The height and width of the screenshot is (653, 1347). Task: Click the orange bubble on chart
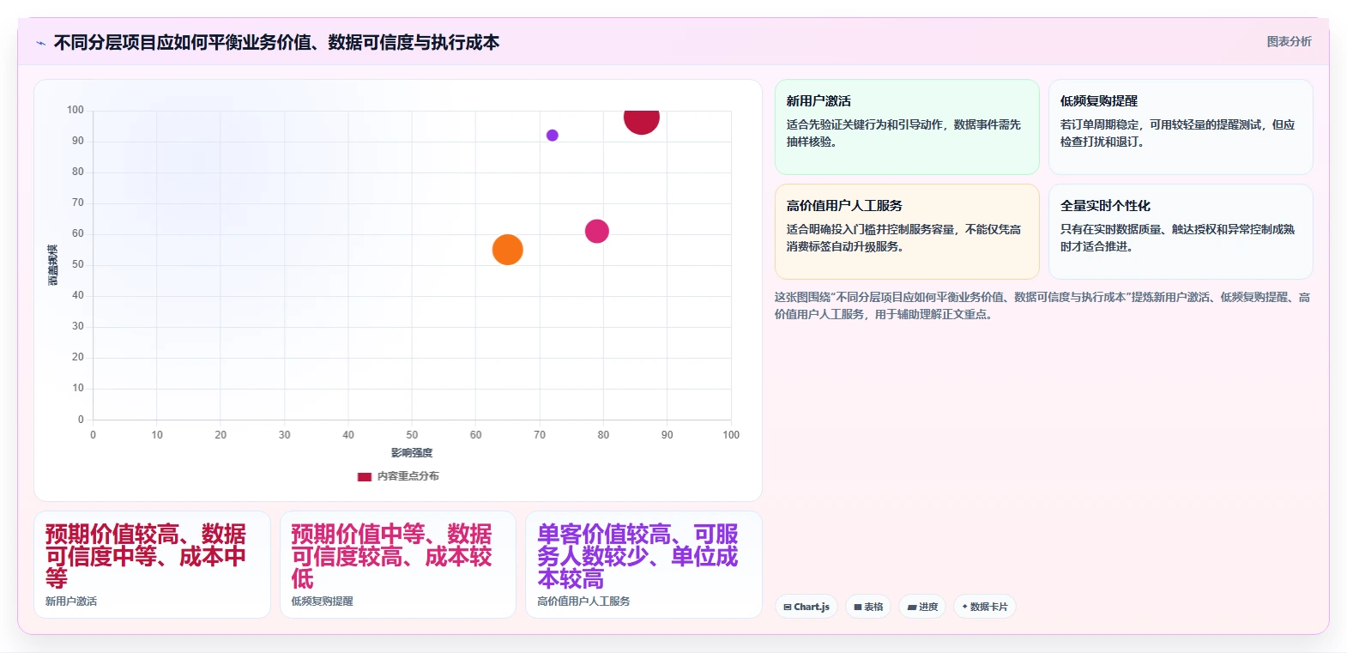508,250
